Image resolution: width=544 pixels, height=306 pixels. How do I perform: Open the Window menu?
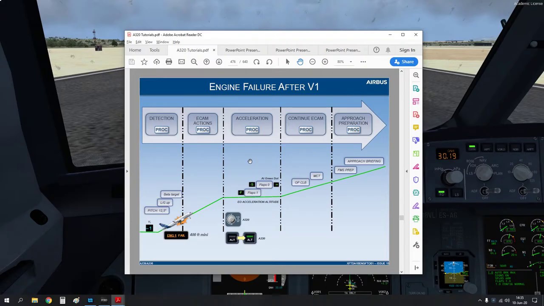[162, 42]
